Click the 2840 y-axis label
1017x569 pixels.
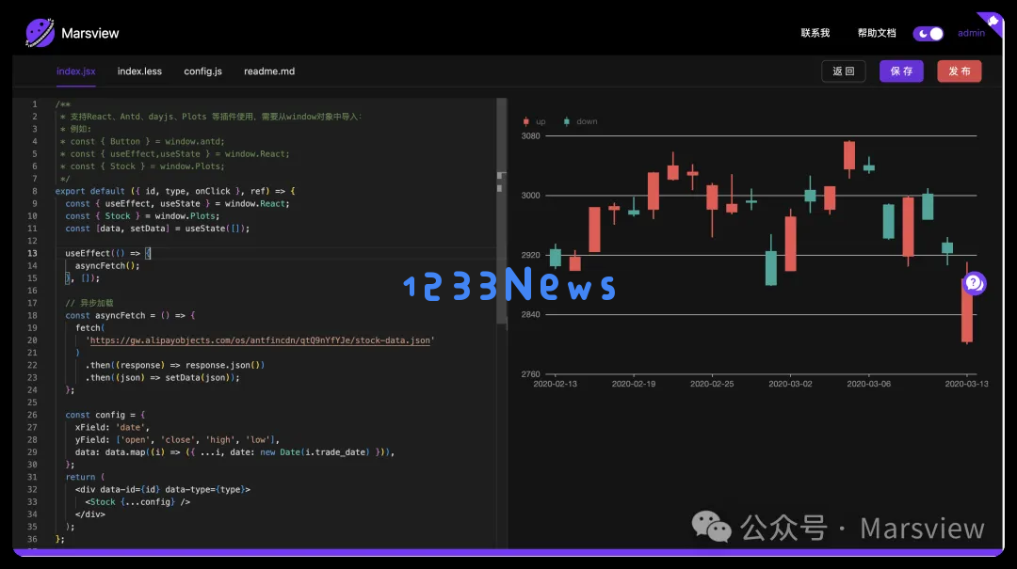coord(530,314)
